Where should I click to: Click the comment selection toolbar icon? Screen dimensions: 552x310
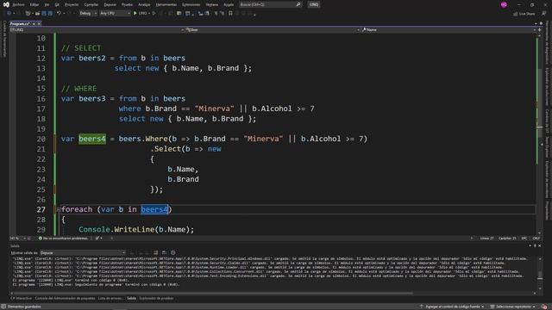[216, 14]
